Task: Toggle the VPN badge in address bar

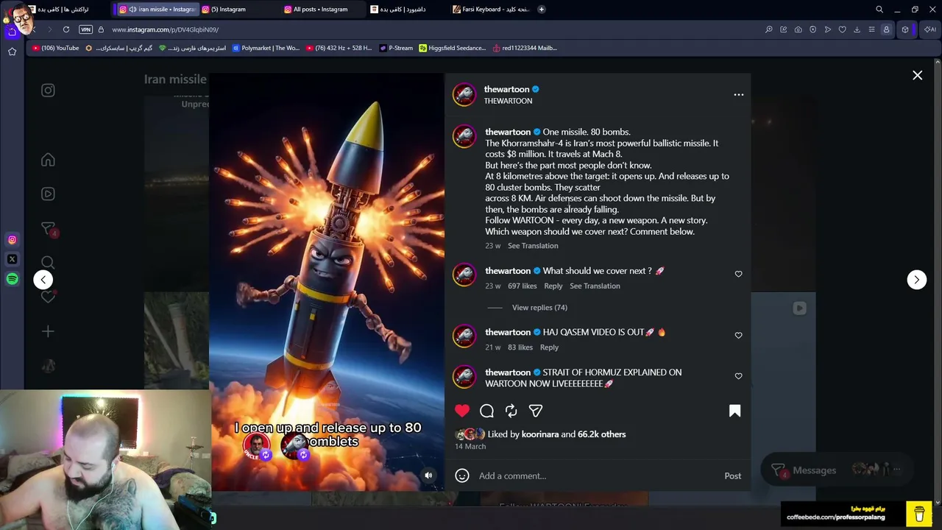Action: tap(86, 29)
